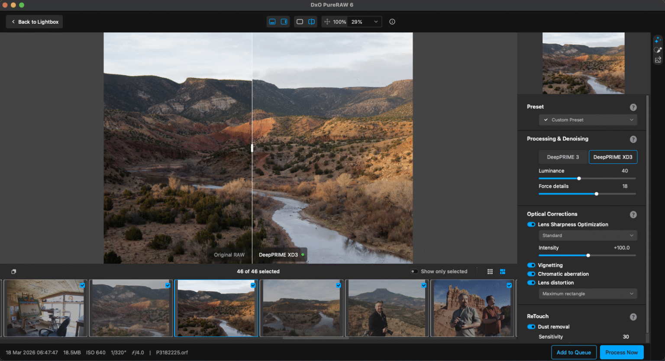Viewport: 665px width, 361px height.
Task: Click the Luminance slider handle
Action: click(x=579, y=179)
